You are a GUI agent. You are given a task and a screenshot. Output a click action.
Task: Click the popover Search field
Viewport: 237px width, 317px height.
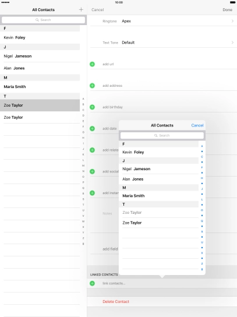162,135
